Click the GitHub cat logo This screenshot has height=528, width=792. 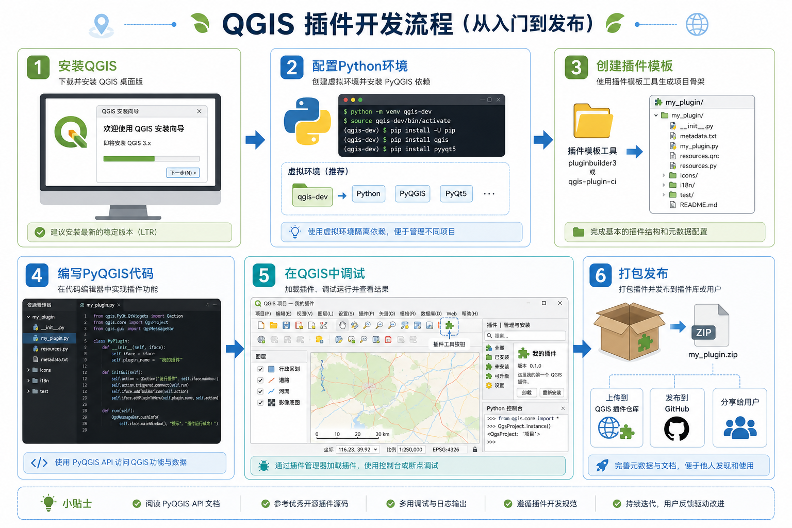[676, 428]
